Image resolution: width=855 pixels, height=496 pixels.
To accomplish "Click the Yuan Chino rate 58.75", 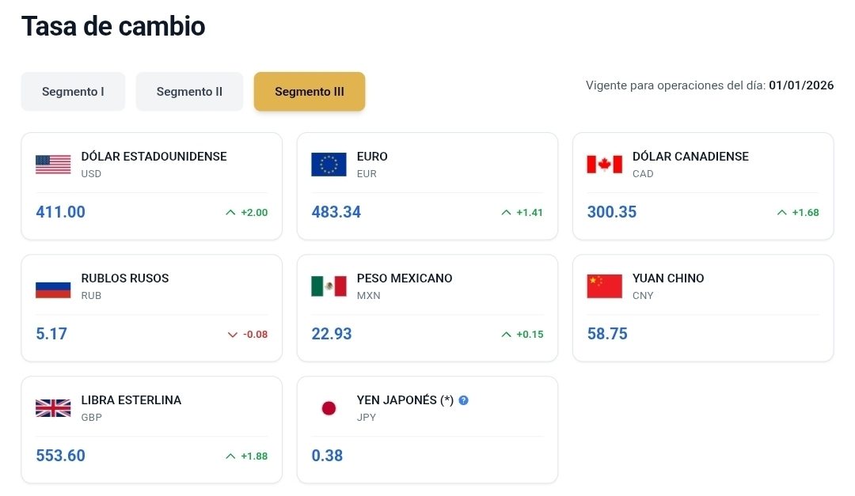I will [x=607, y=334].
